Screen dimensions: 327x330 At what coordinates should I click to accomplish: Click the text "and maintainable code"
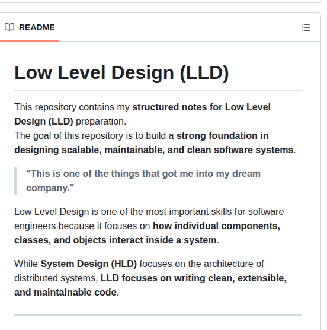tap(65, 293)
